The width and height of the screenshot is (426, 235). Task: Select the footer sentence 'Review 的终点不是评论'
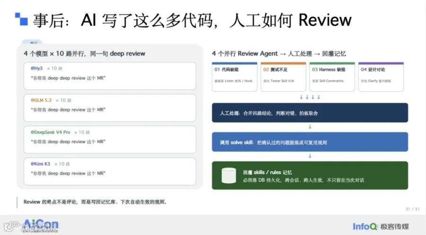click(95, 202)
